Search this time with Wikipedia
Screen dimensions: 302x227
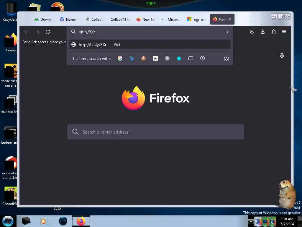(x=155, y=58)
